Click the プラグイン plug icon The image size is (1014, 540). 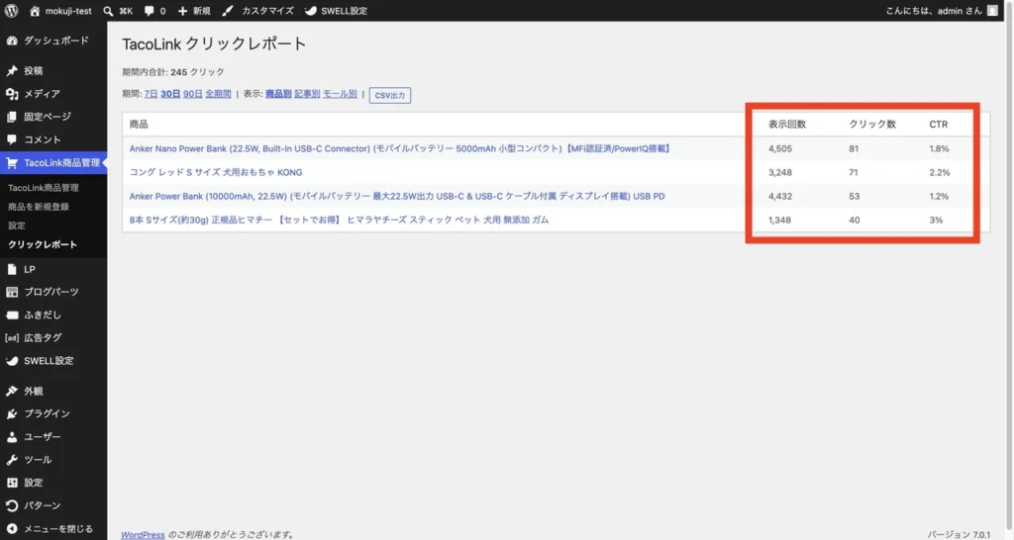12,413
